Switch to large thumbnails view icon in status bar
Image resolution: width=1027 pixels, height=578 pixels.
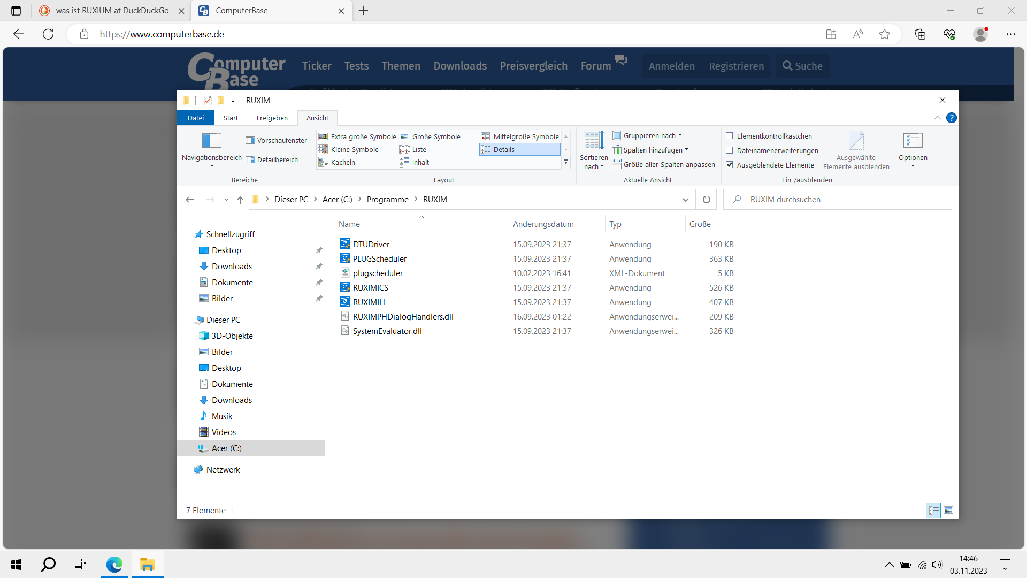tap(948, 511)
